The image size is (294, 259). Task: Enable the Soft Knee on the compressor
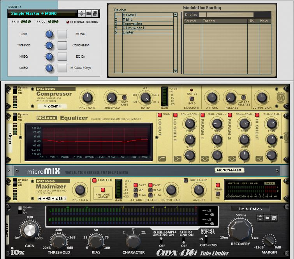(125, 97)
